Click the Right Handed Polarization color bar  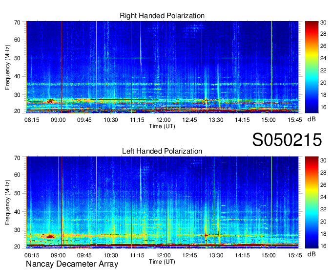(x=311, y=67)
